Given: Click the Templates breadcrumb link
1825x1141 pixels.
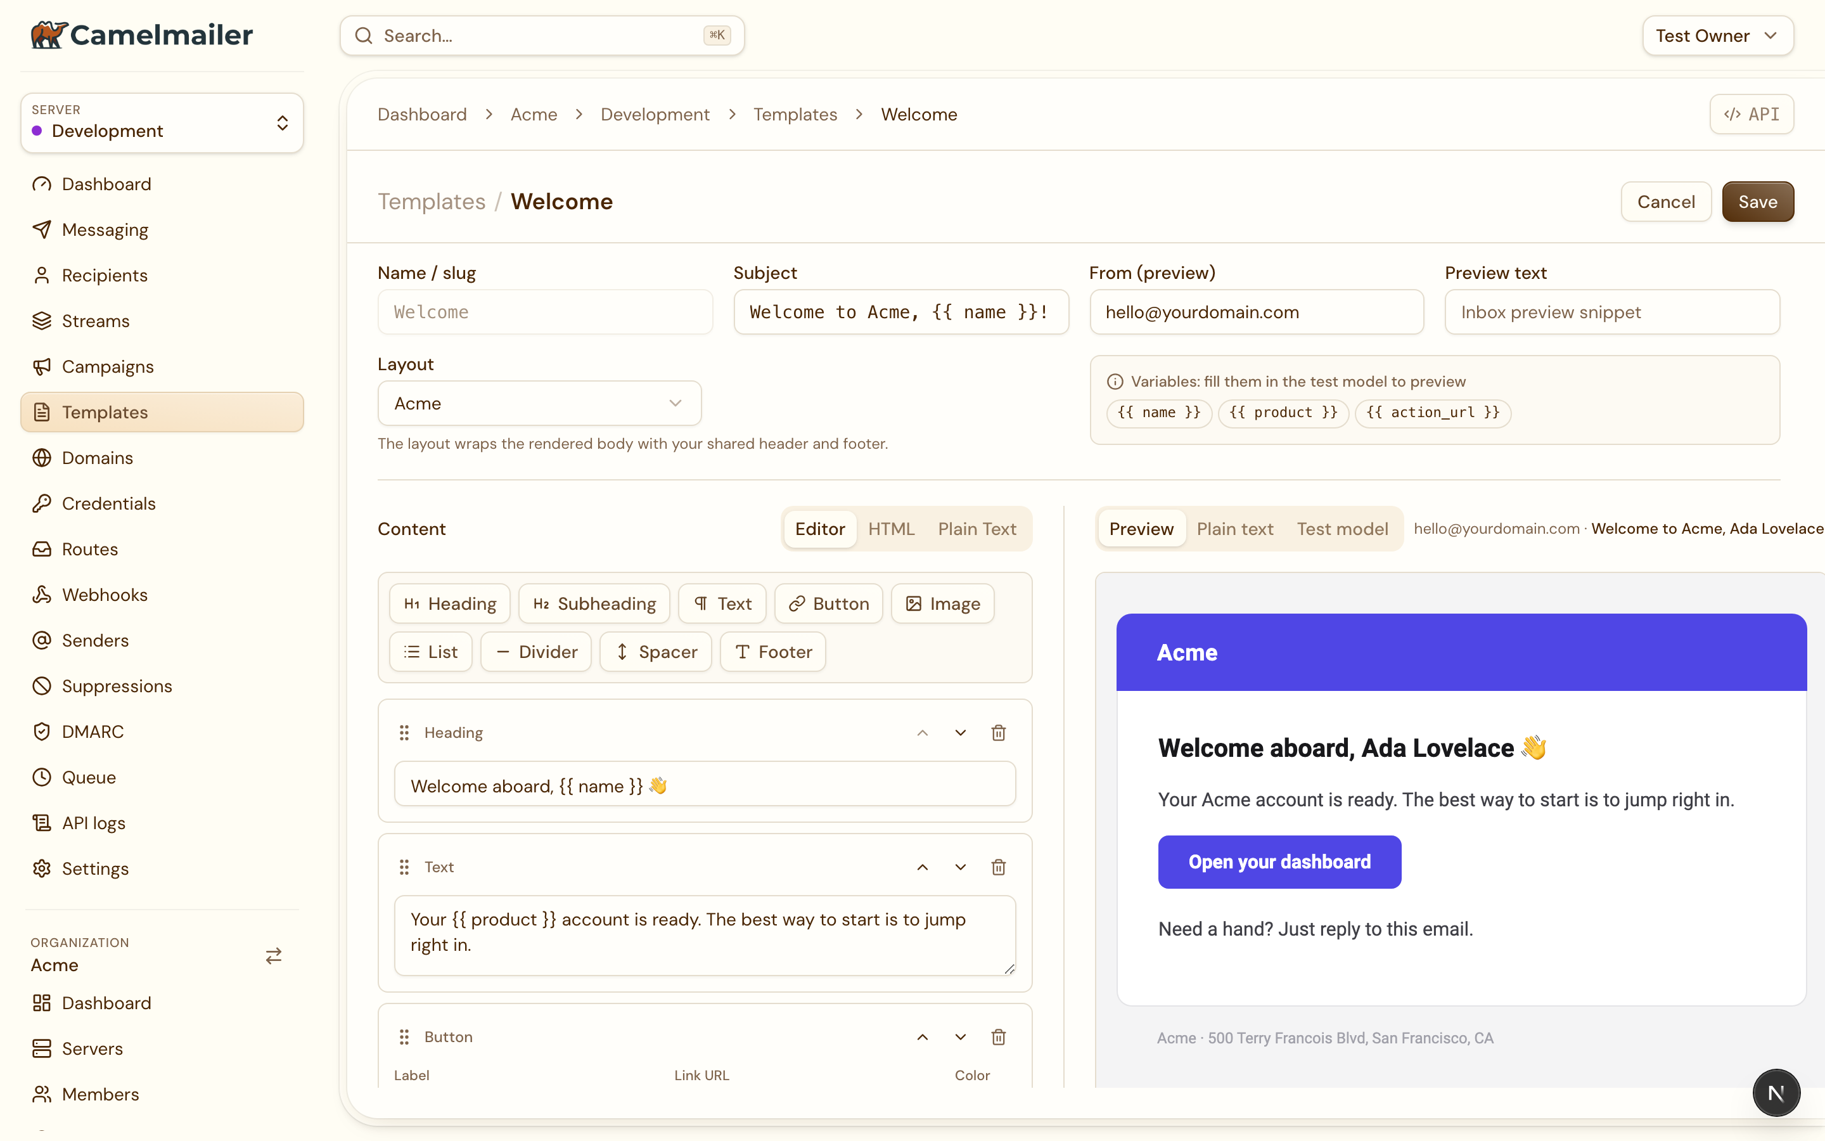Looking at the screenshot, I should pyautogui.click(x=795, y=114).
